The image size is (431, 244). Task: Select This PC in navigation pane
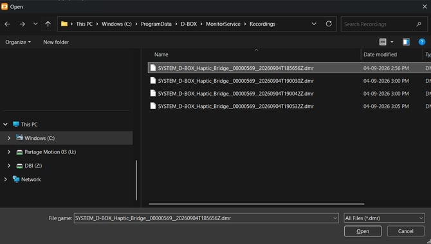(x=29, y=125)
